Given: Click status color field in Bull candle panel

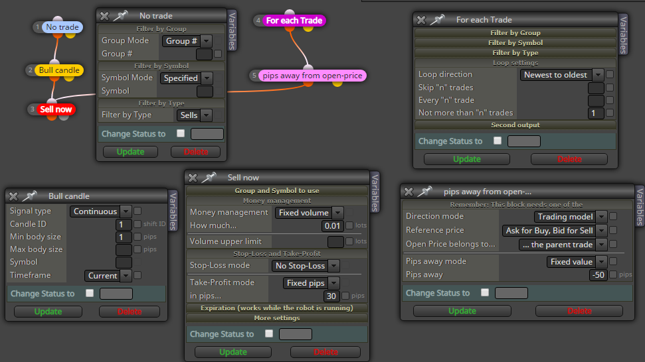Looking at the screenshot, I should pyautogui.click(x=116, y=294).
